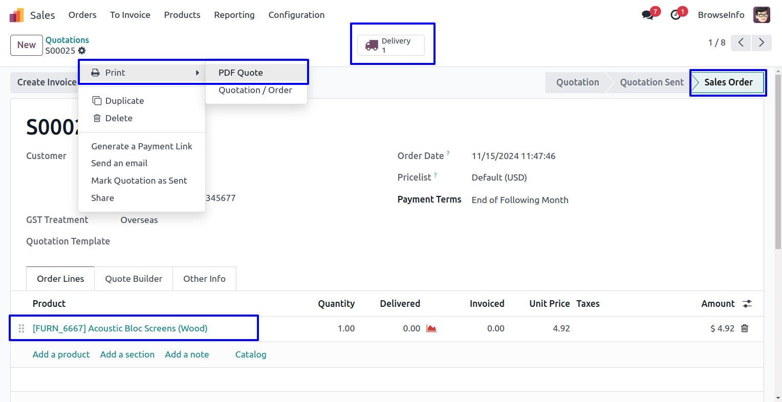
Task: Open the FURN_6667 Acoustic Bloc Screens product
Action: click(120, 328)
